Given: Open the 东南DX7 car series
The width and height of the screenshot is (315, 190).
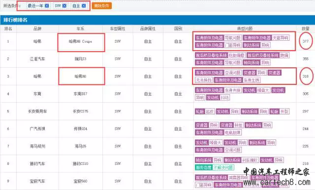Looking at the screenshot, I should pyautogui.click(x=80, y=94).
